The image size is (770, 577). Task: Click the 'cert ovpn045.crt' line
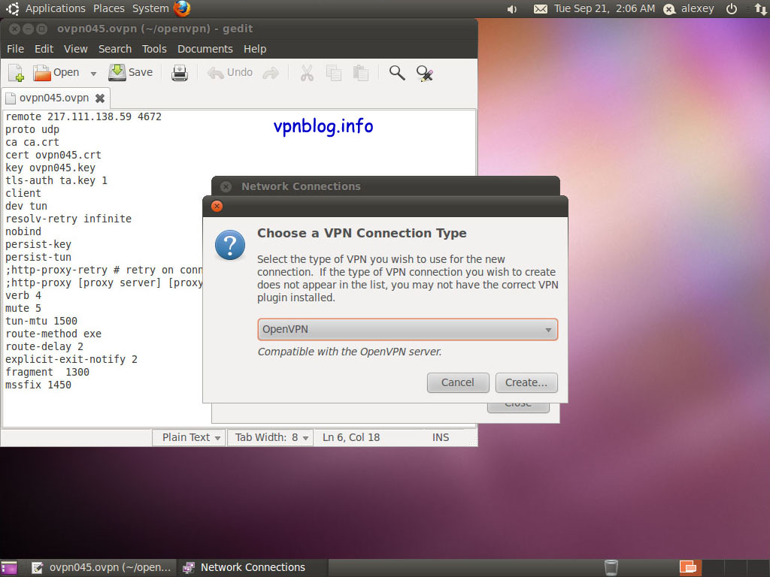[53, 155]
